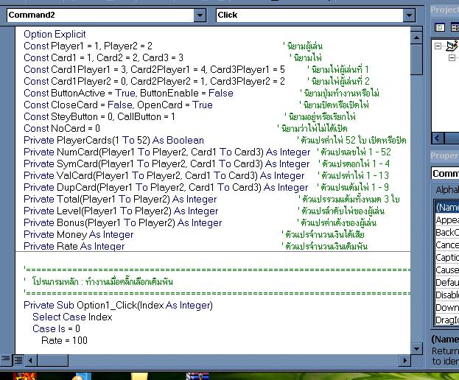Screen dimensions: 459x380
Task: Click the code window vertical scroll thumb
Action: click(416, 60)
